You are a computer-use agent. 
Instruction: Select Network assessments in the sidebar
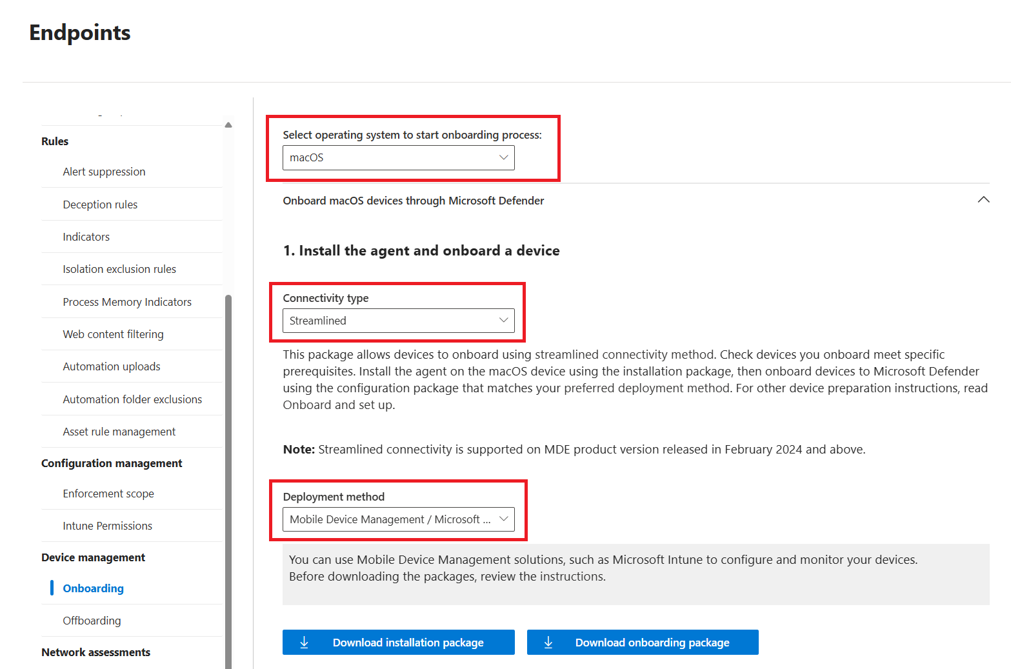[95, 652]
